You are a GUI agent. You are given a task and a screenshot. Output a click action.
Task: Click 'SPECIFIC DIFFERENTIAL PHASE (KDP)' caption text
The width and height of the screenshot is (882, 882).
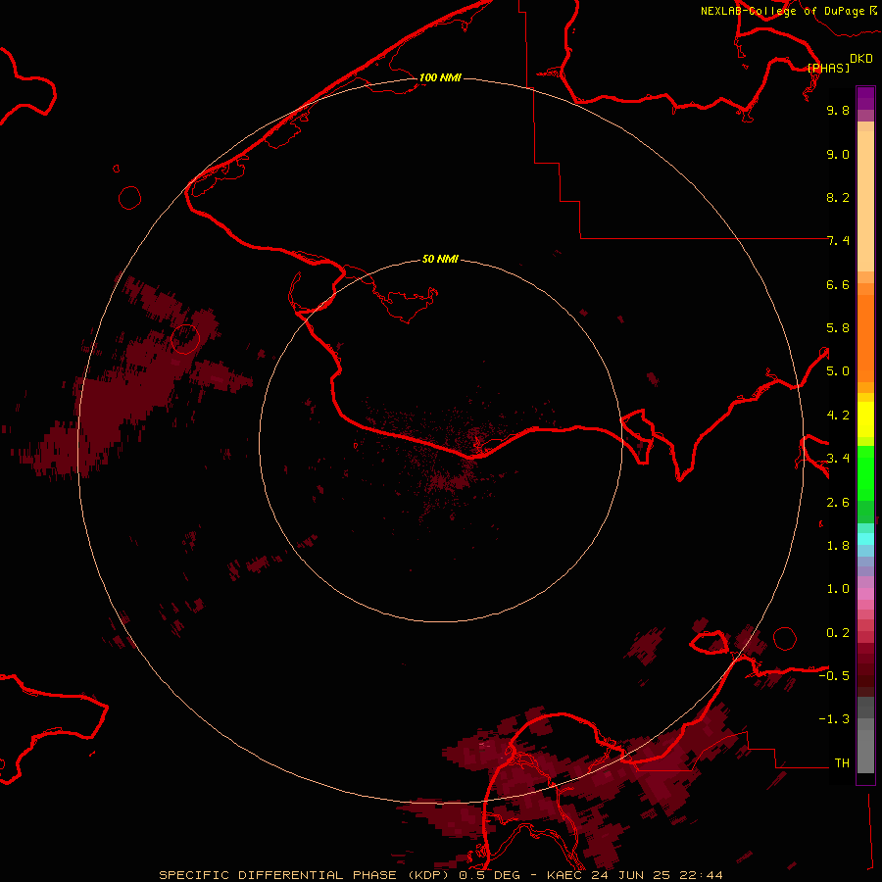[304, 875]
